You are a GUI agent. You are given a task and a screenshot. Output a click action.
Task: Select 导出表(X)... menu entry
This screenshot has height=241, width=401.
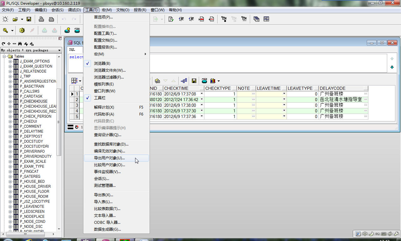116,195
